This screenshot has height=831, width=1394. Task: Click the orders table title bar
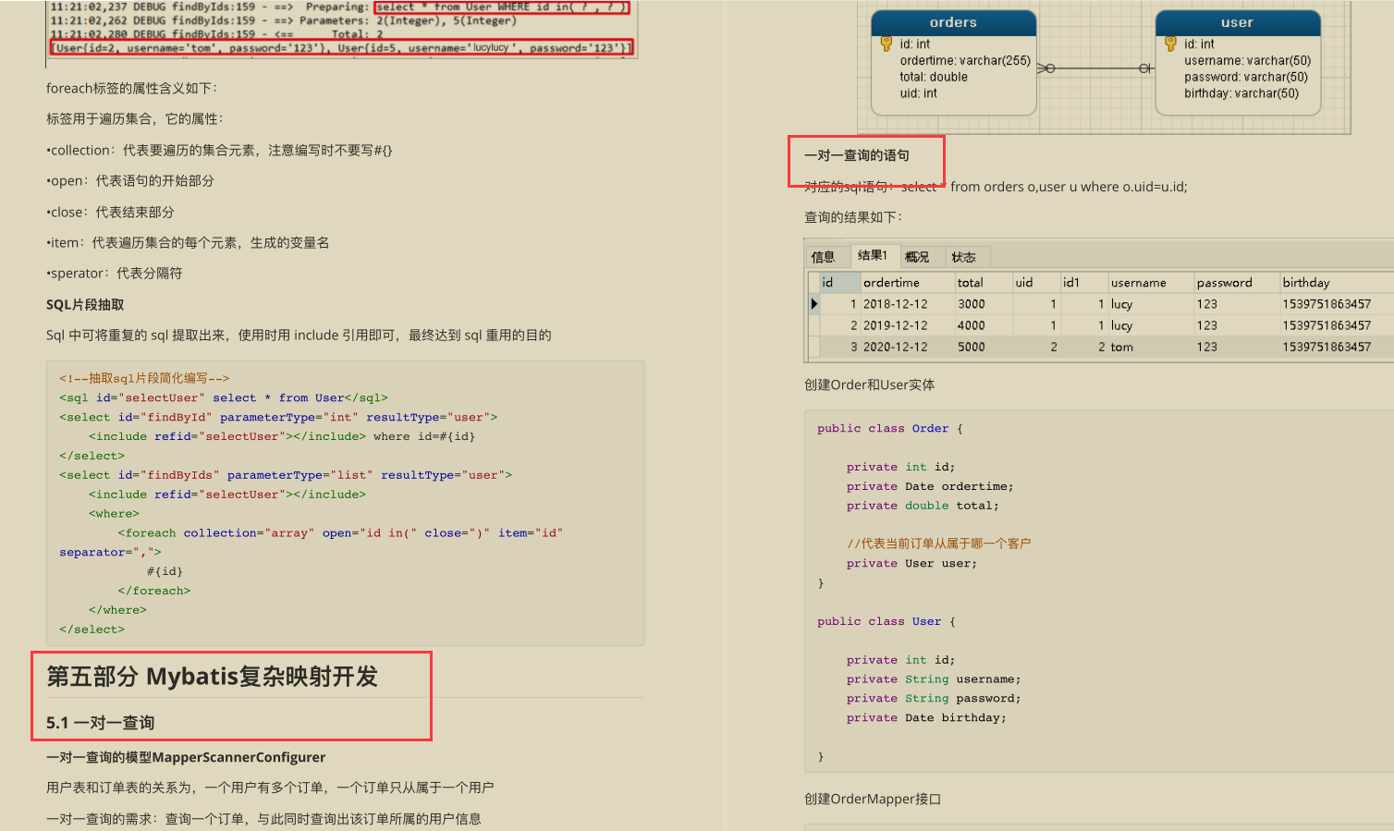click(x=953, y=22)
